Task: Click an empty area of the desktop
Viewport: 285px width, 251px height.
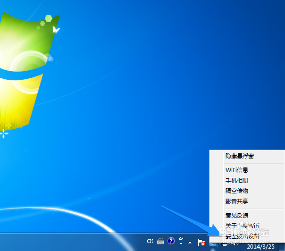Action: [114, 114]
